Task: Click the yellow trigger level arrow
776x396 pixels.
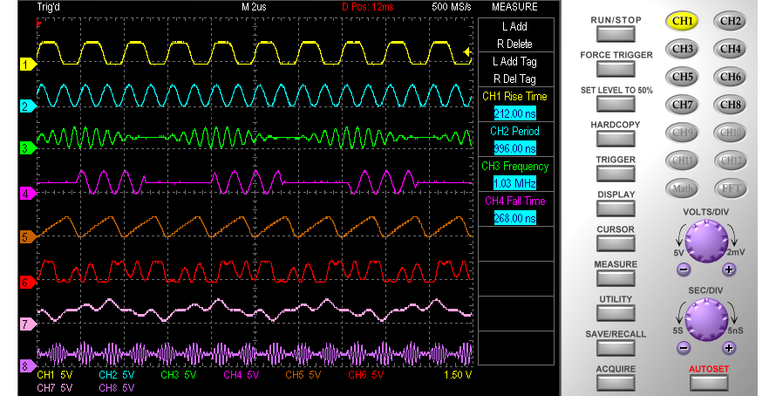Action: [x=466, y=52]
